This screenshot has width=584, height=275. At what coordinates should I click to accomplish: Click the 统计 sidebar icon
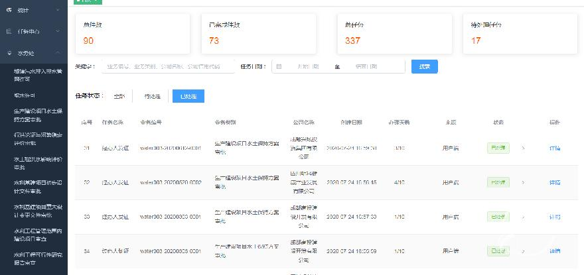[9, 11]
